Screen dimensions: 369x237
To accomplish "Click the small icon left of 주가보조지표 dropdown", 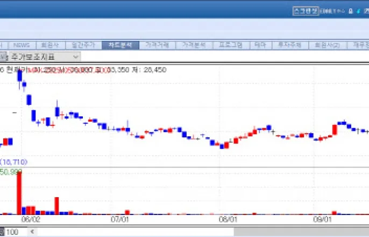I will [3, 57].
